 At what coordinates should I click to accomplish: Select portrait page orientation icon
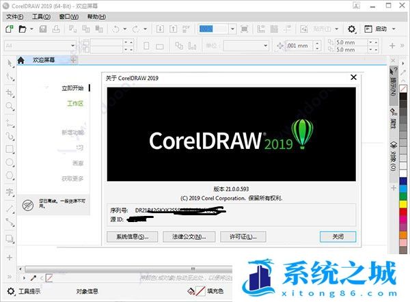(146, 46)
